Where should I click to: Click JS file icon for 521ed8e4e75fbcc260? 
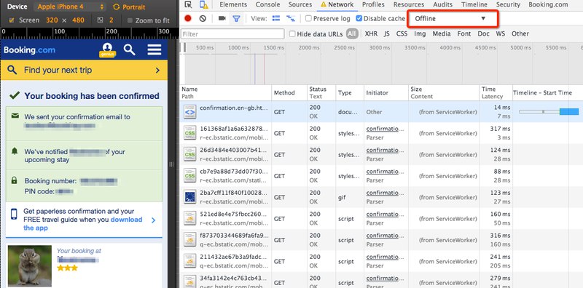pyautogui.click(x=190, y=219)
